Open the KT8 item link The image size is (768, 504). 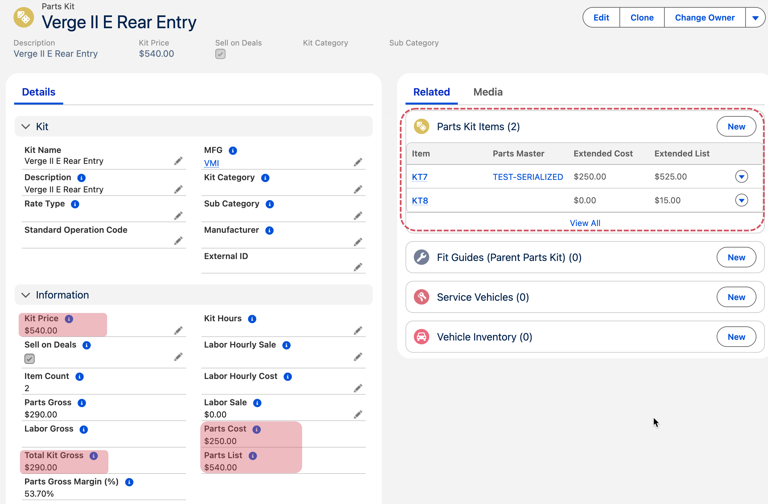coord(420,201)
